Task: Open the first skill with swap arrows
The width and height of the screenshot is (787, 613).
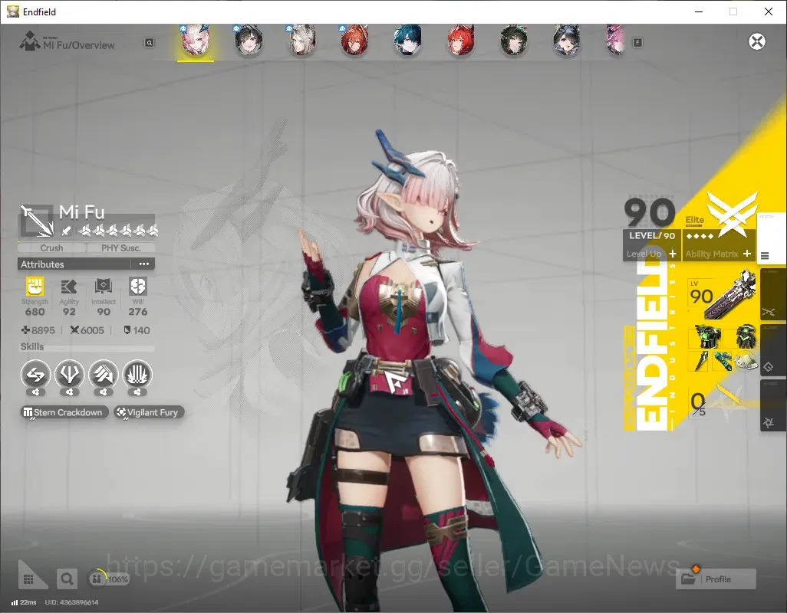Action: pos(35,375)
